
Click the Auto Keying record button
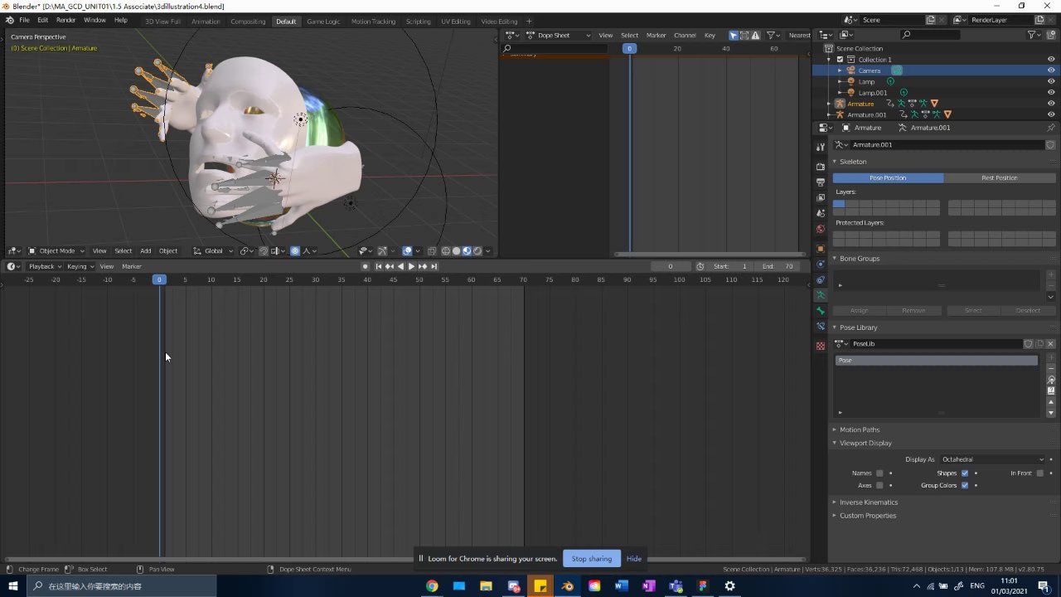click(365, 266)
